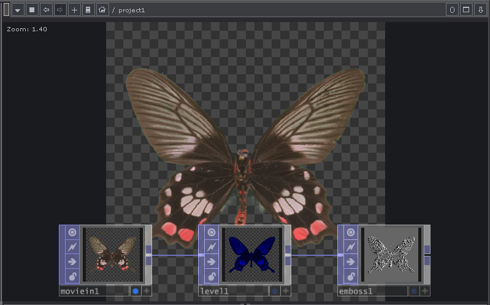Click the square stop icon in toolbar
Image resolution: width=490 pixels, height=305 pixels.
31,10
